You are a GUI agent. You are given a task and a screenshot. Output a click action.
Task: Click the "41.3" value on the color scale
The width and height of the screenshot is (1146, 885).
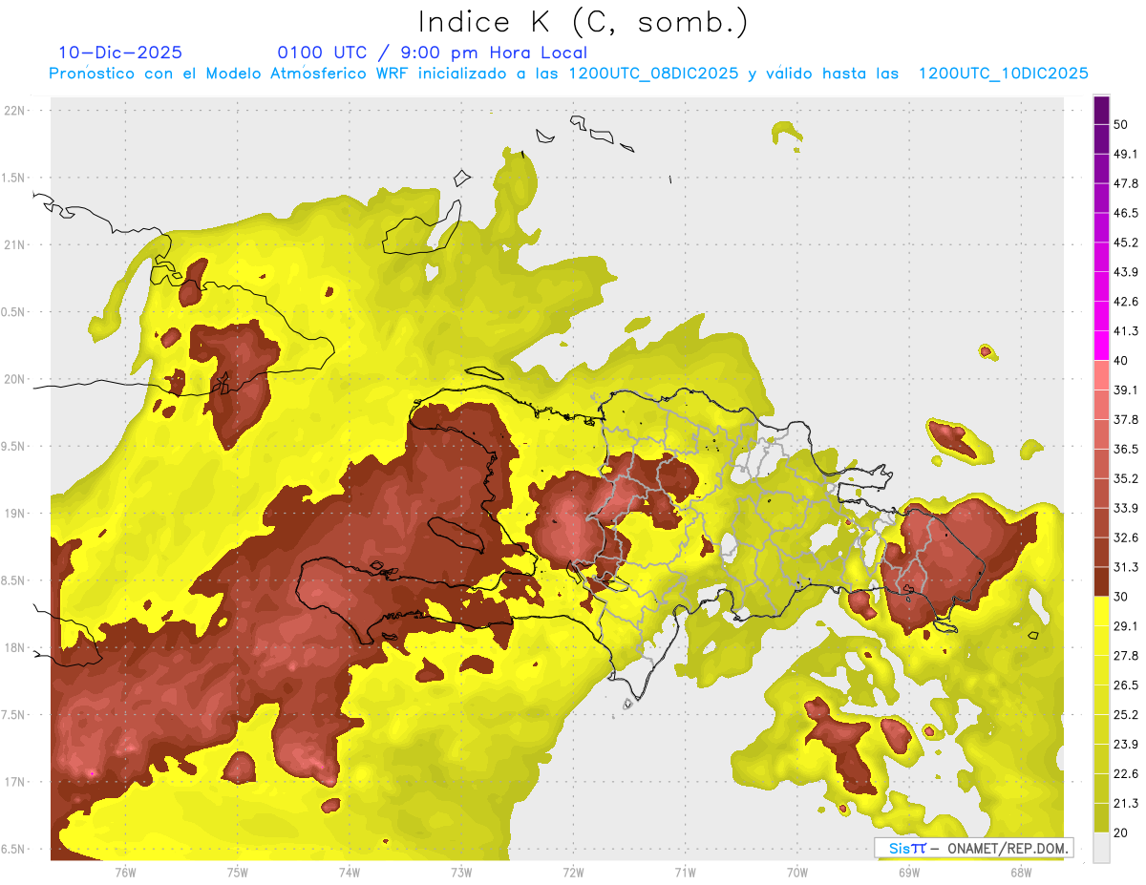(x=1126, y=332)
